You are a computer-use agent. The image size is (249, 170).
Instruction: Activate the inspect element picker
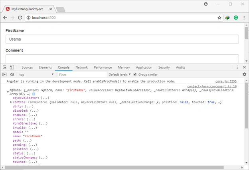[x=5, y=67]
